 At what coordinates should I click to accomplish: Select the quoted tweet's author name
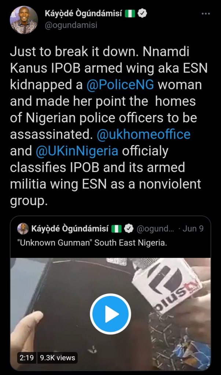coord(70,229)
